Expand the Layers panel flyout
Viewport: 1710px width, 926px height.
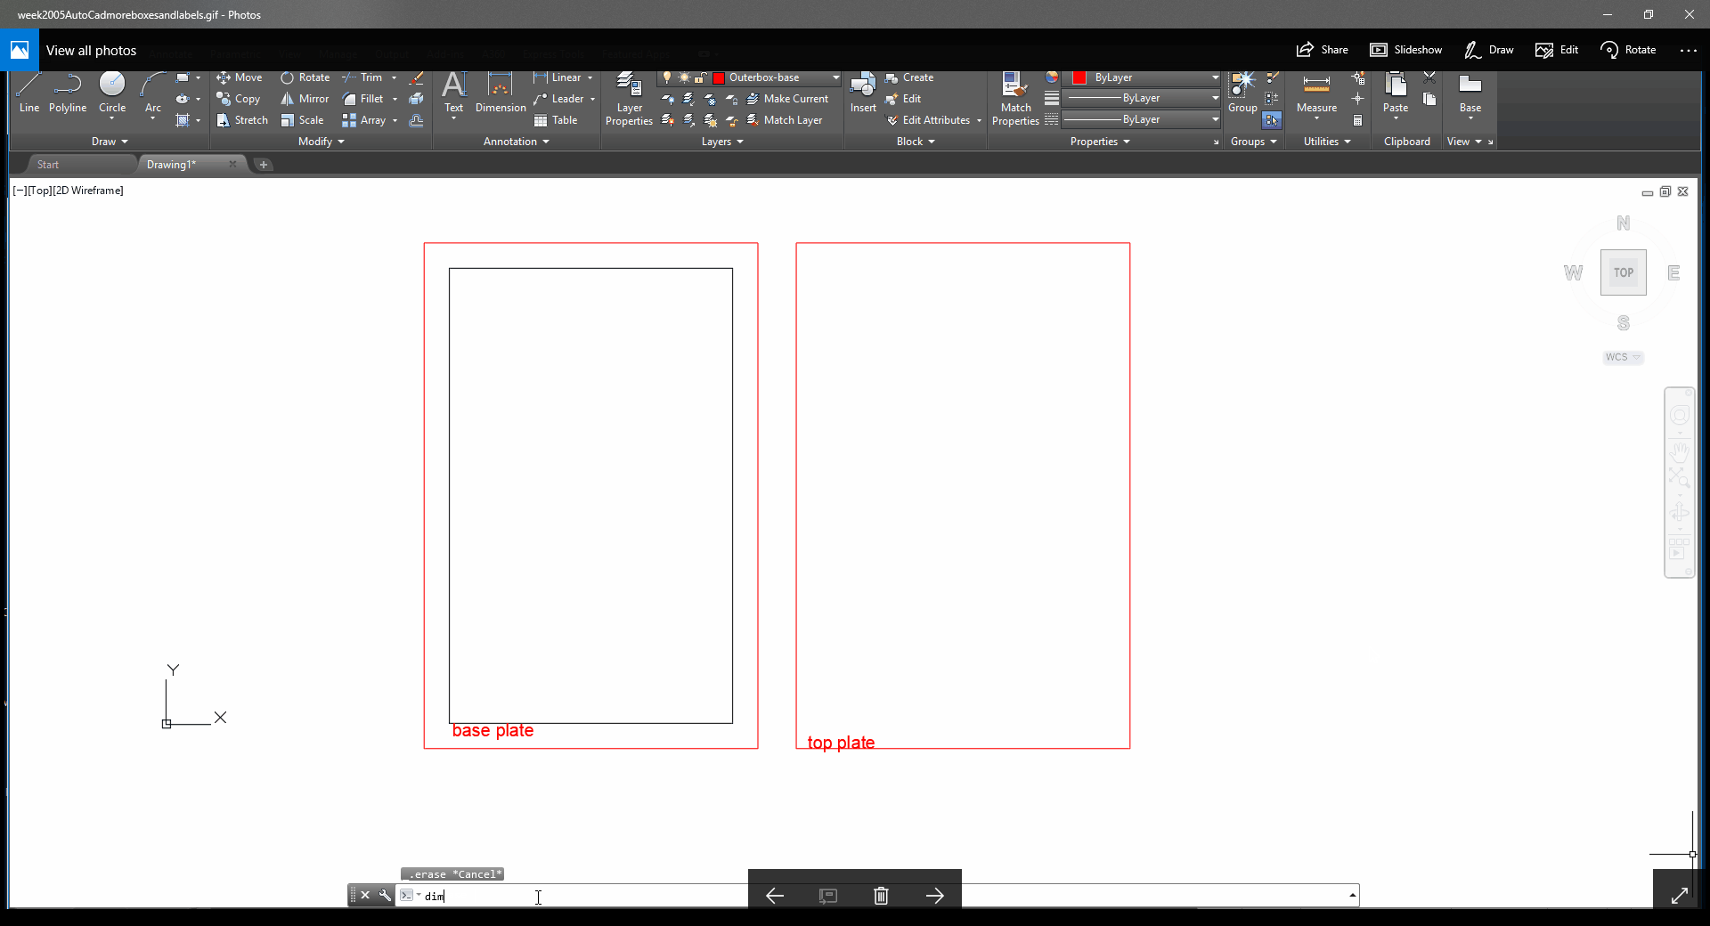pos(722,142)
